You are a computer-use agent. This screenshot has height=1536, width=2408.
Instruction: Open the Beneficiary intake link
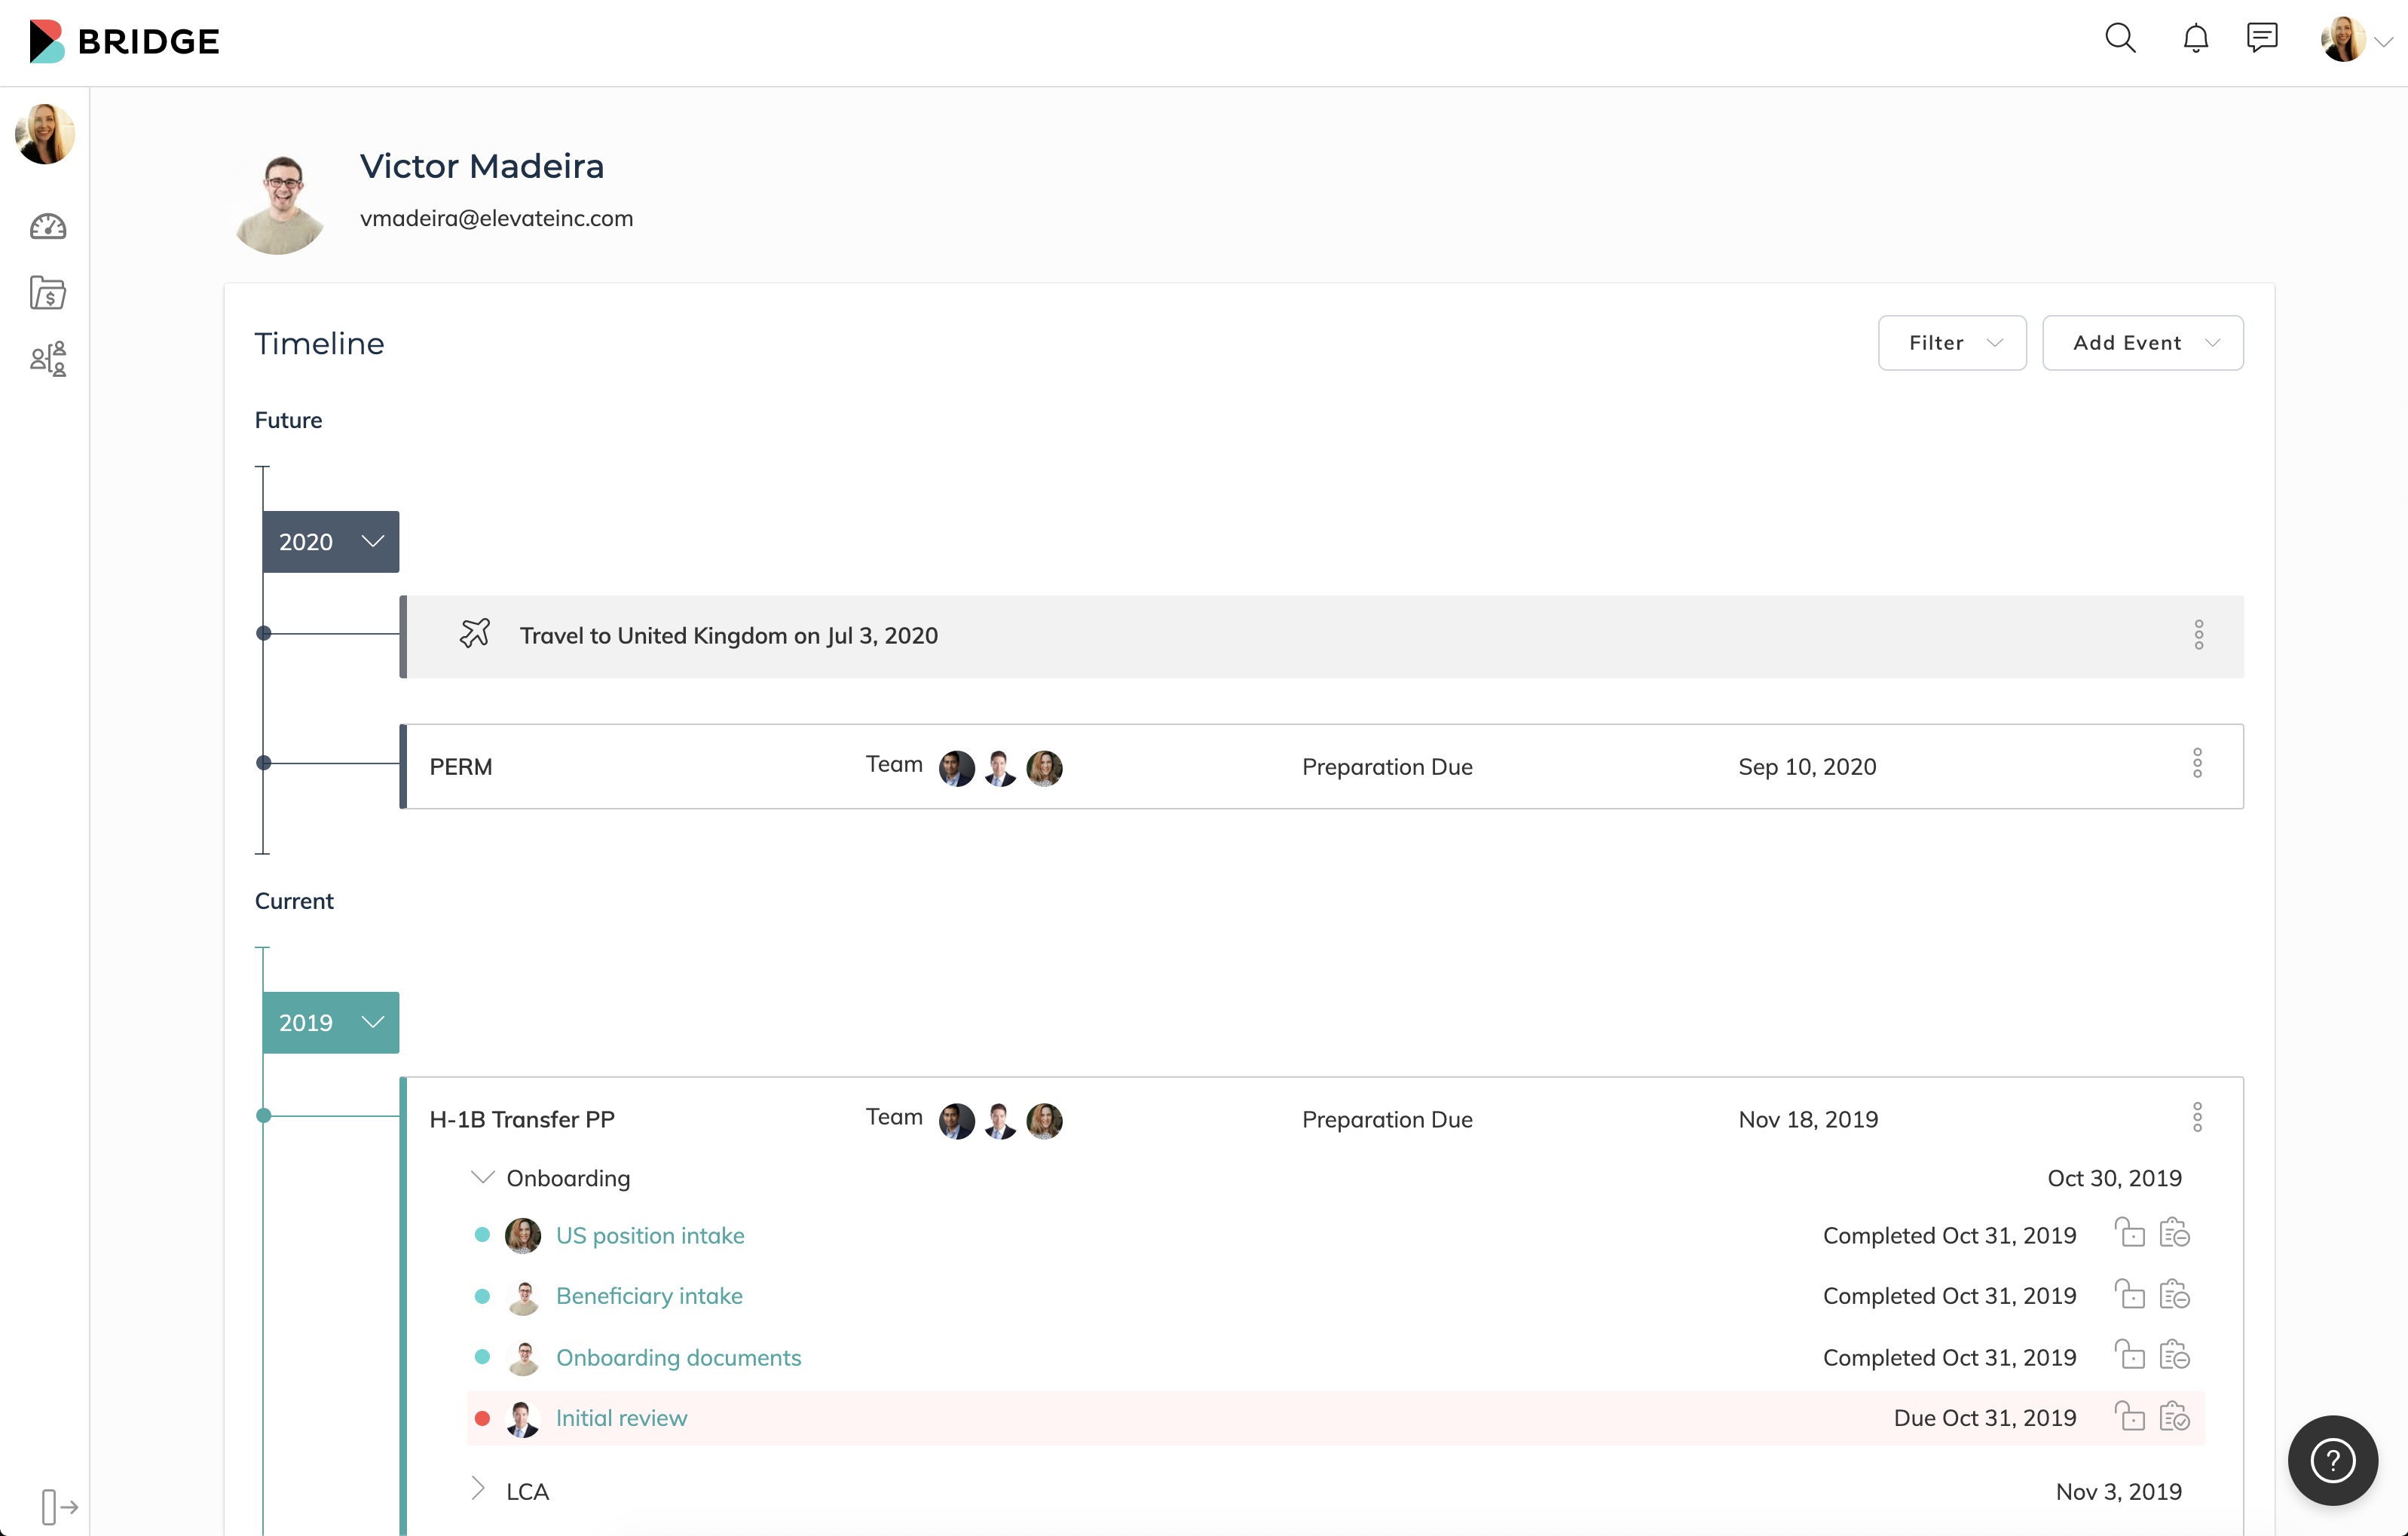pyautogui.click(x=649, y=1296)
